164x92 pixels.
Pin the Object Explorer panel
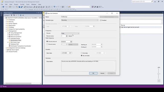39,13
